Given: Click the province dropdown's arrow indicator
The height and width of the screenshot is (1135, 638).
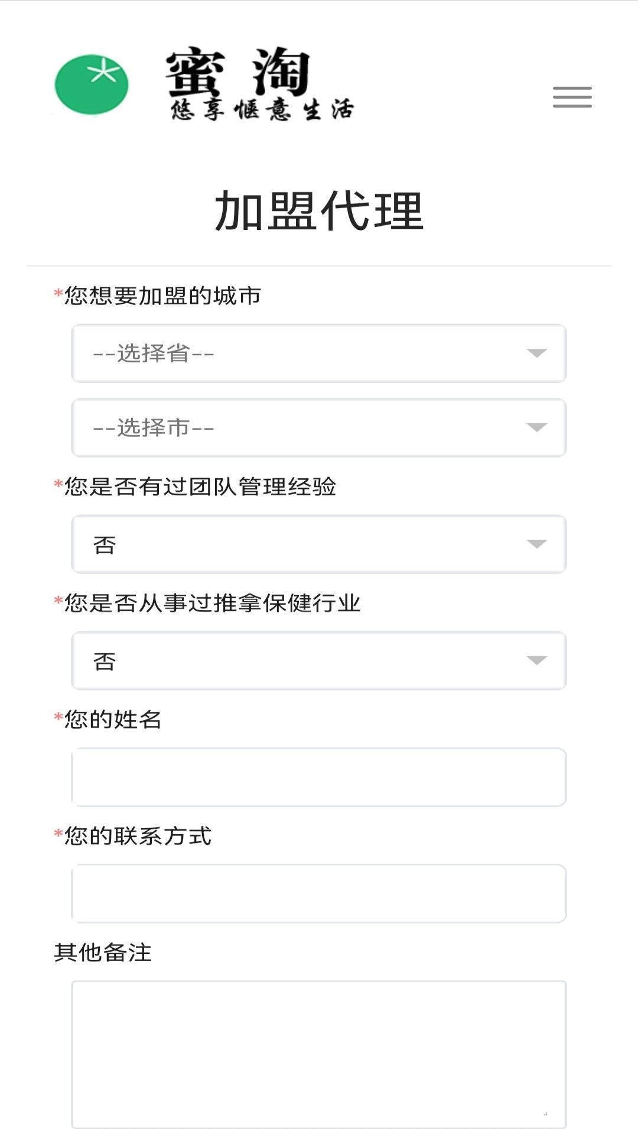Looking at the screenshot, I should (x=536, y=354).
